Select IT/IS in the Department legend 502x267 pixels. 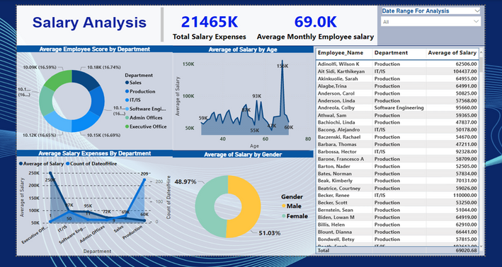pyautogui.click(x=133, y=100)
